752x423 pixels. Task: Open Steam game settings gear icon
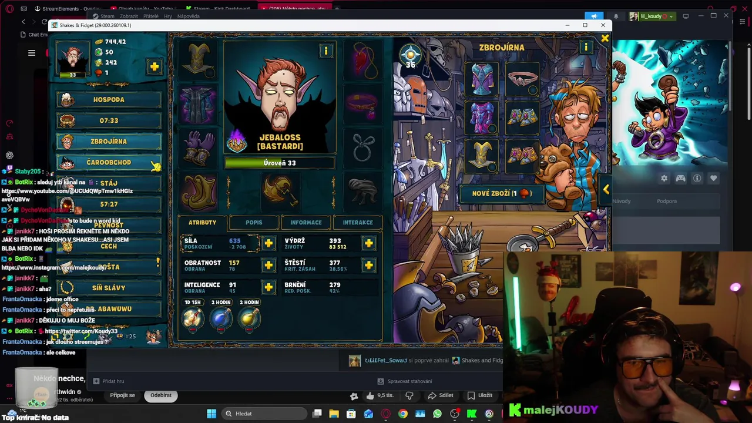point(664,179)
